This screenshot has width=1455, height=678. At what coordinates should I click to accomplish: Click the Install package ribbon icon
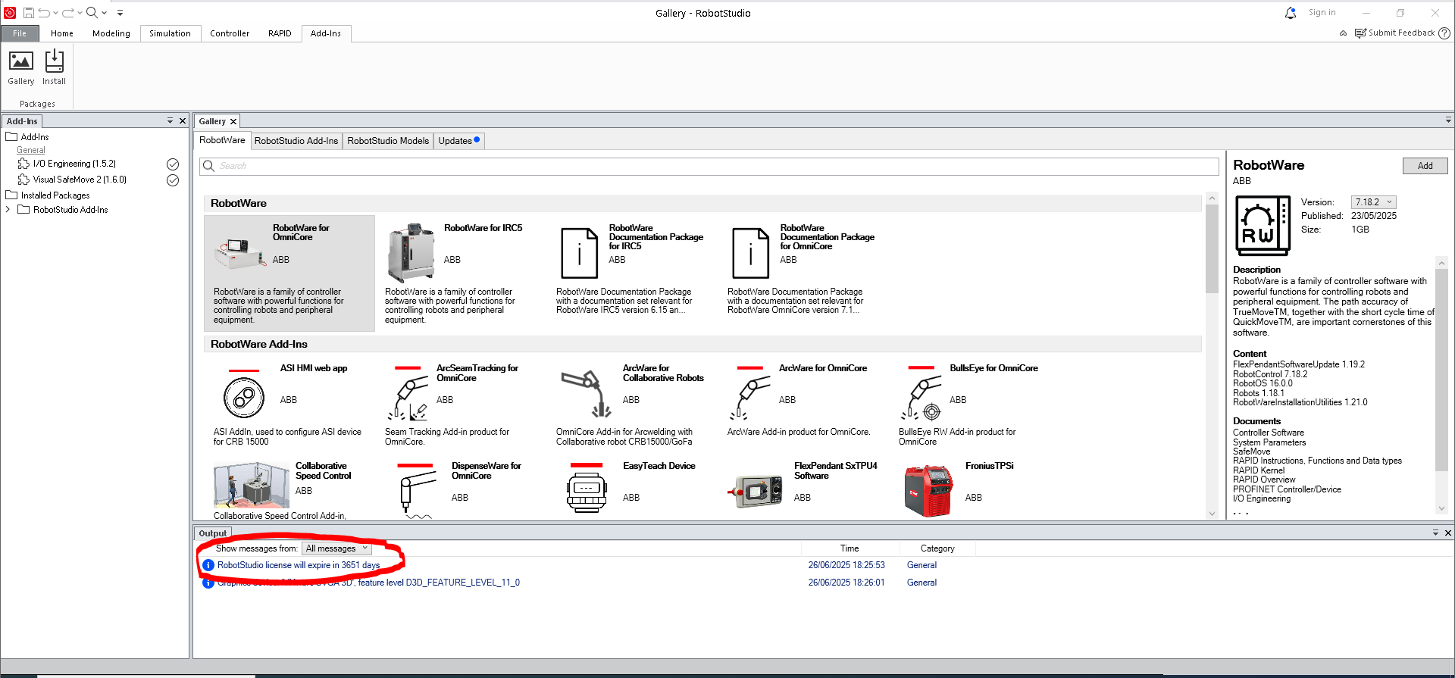[54, 67]
